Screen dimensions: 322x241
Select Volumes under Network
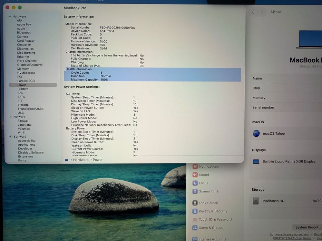[x=24, y=129]
